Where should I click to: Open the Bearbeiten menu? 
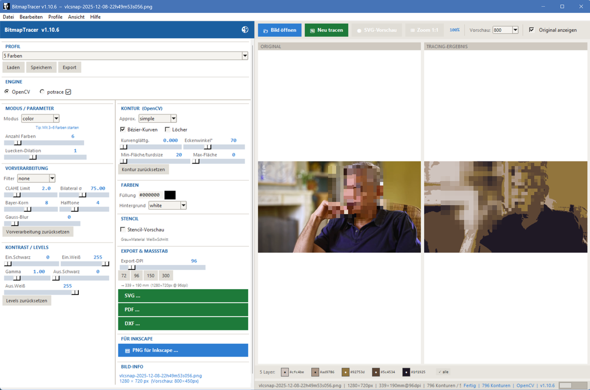click(x=31, y=17)
